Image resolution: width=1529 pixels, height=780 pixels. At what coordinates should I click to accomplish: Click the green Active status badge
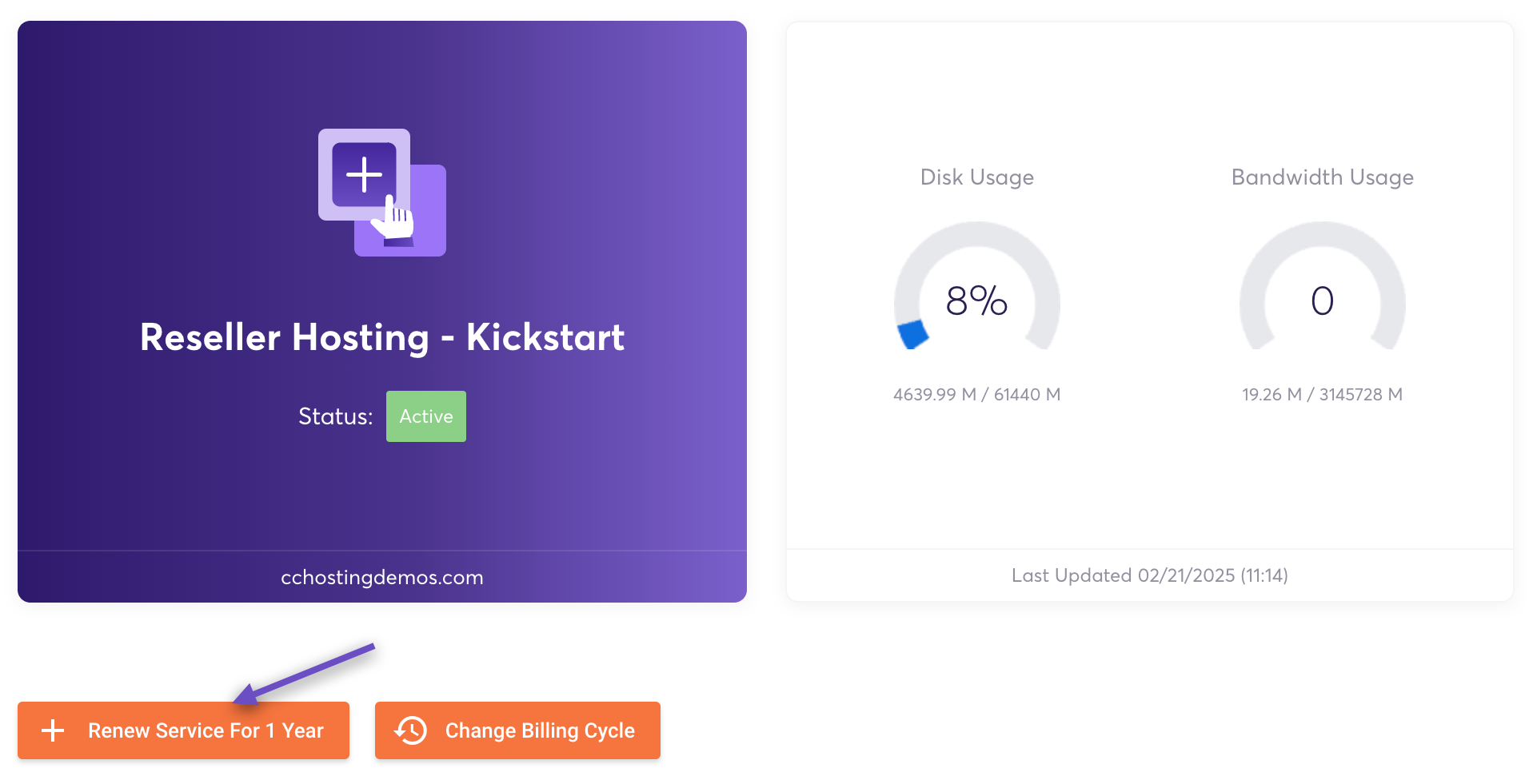click(x=425, y=416)
